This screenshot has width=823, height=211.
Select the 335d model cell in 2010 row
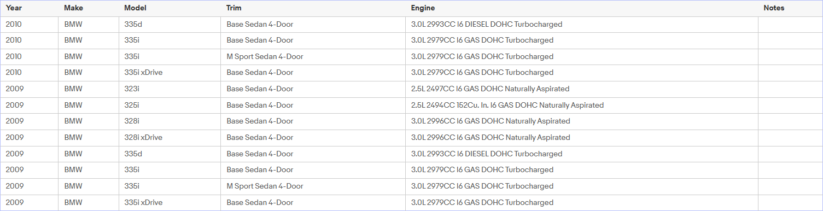click(x=170, y=24)
